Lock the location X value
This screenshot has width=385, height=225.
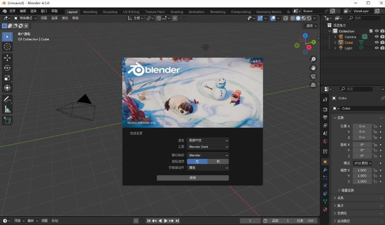point(375,126)
